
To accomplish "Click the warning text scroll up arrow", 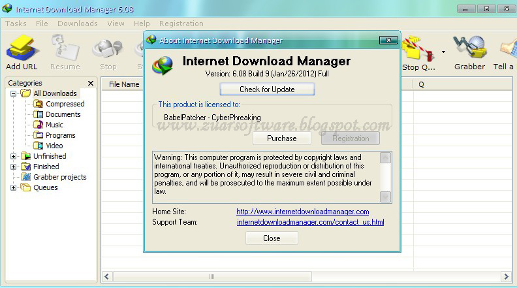I will click(385, 157).
